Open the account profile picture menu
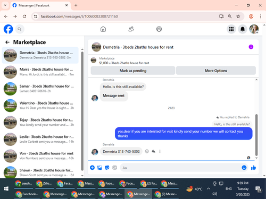This screenshot has width=266, height=199. 254,29
